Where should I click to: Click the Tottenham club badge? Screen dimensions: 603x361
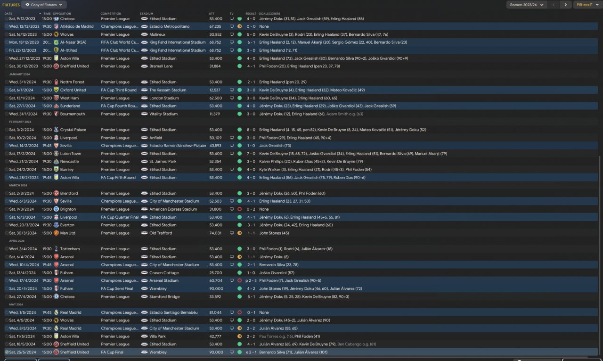[x=57, y=249]
